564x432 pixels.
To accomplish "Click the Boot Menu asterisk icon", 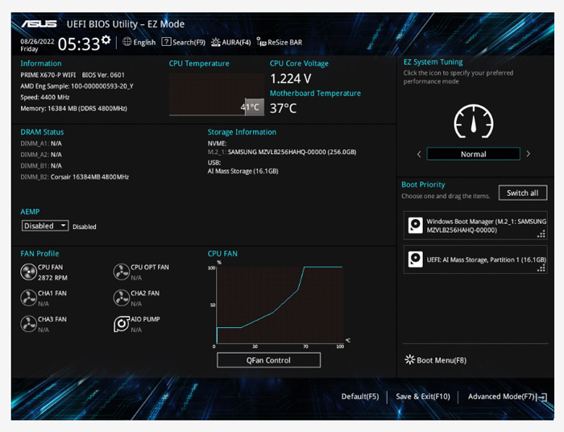I will pyautogui.click(x=409, y=359).
